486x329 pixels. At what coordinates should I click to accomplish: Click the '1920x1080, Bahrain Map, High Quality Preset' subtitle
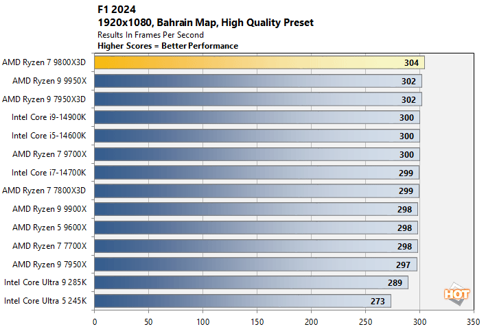205,23
